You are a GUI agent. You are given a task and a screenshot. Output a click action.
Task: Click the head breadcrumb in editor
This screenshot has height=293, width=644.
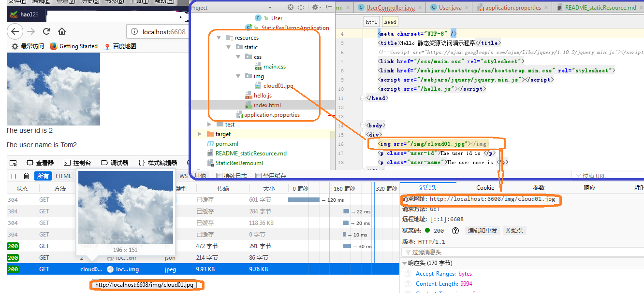pyautogui.click(x=390, y=22)
